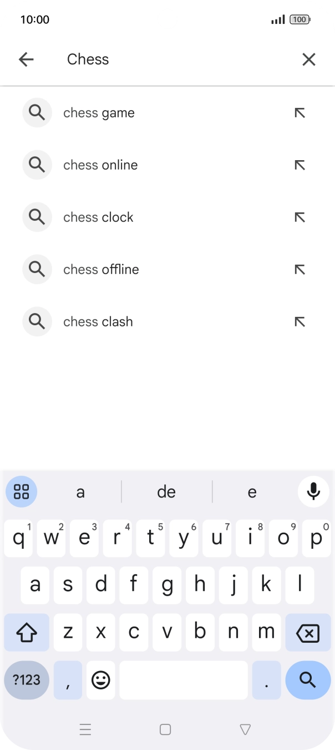335x750 pixels.
Task: Tap the blue search key on keyboard
Action: coord(308,679)
